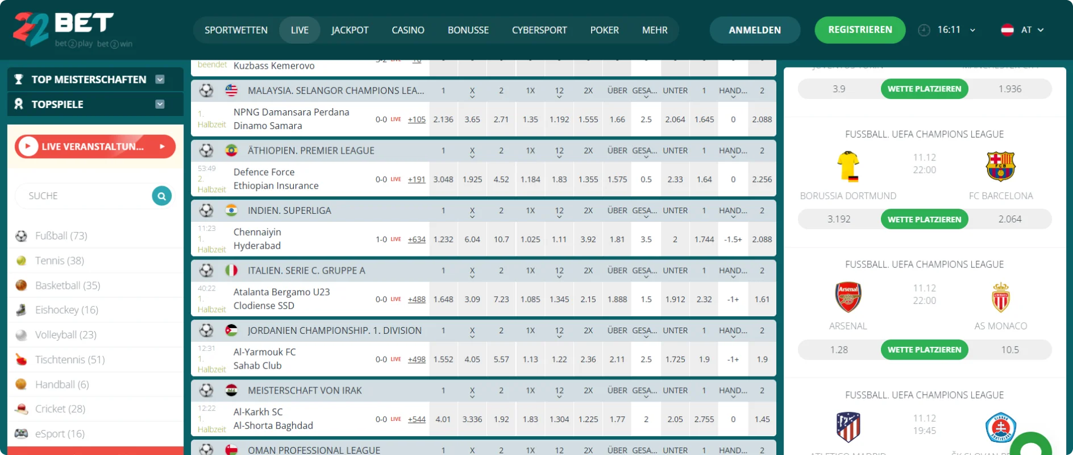
Task: Place bet on Dortmund vs Barcelona
Action: (x=924, y=220)
